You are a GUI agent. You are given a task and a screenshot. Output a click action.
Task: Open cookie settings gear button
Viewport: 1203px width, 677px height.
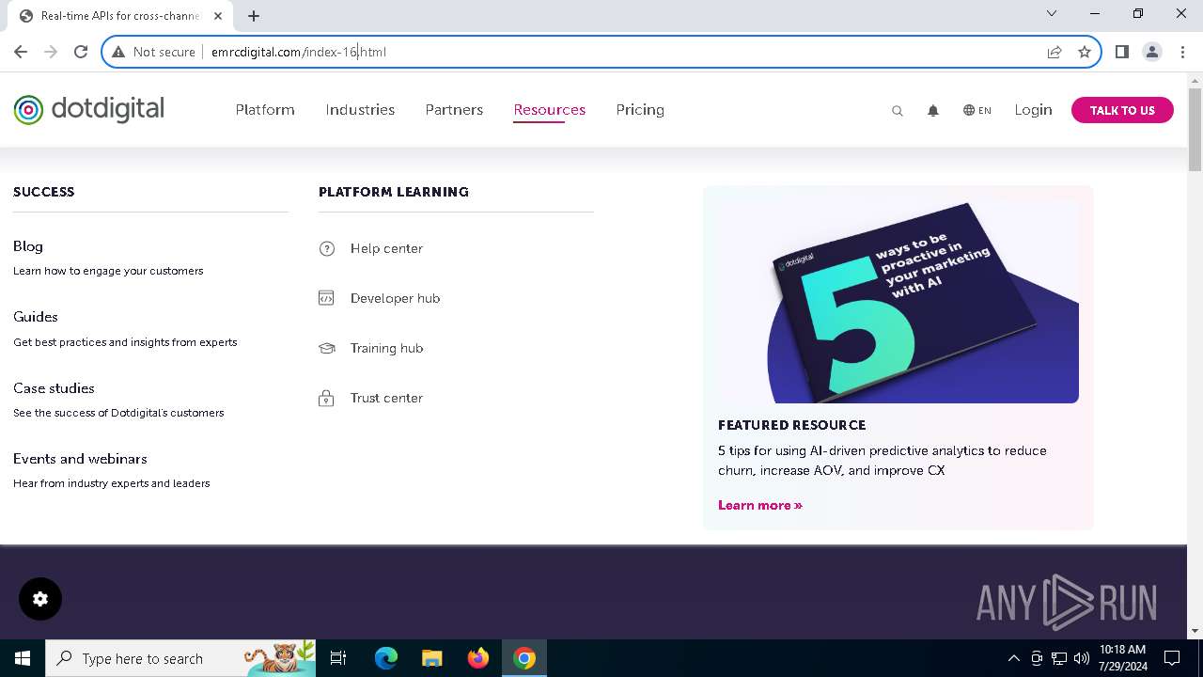tap(40, 599)
